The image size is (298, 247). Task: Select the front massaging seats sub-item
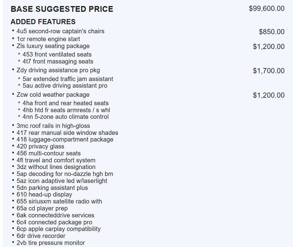(x=58, y=61)
